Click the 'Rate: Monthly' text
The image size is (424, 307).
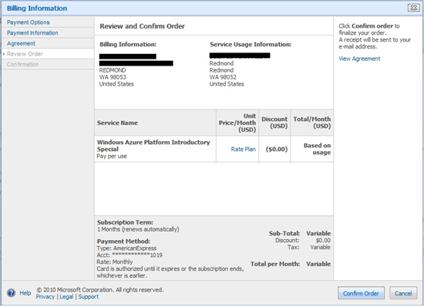click(115, 261)
